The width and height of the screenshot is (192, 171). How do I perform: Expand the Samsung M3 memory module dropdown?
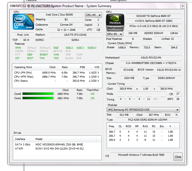click(x=143, y=110)
